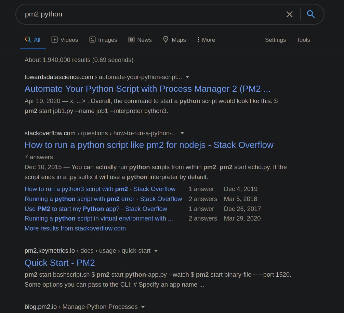Viewport: 344px width, 313px height.
Task: Switch to Videos results
Action: pyautogui.click(x=65, y=40)
